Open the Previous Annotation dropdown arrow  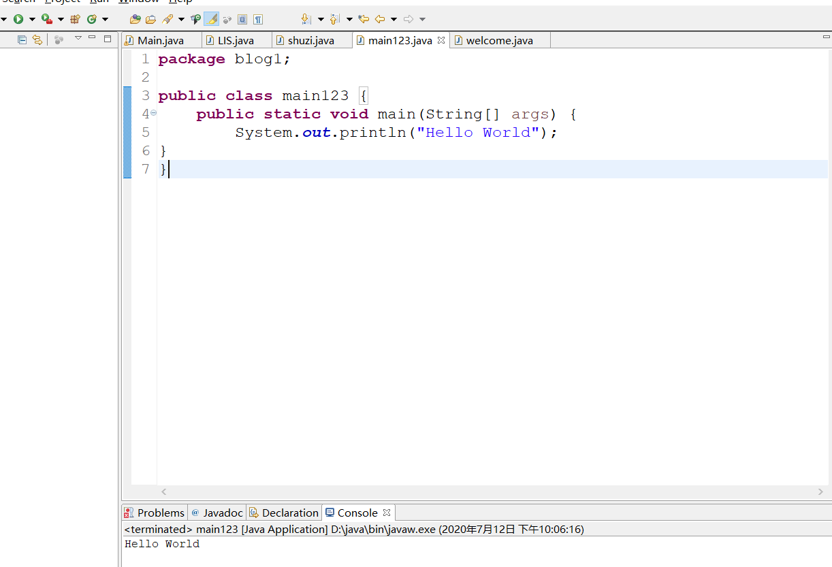point(349,19)
